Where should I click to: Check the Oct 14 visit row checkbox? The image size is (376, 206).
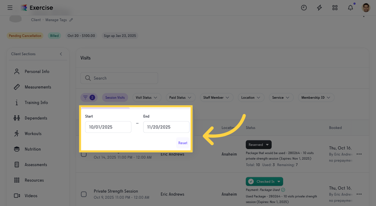84,154
